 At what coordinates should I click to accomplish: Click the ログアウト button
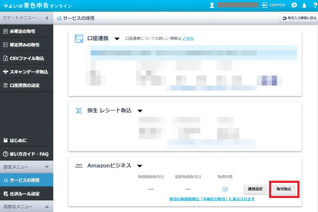tap(274, 5)
